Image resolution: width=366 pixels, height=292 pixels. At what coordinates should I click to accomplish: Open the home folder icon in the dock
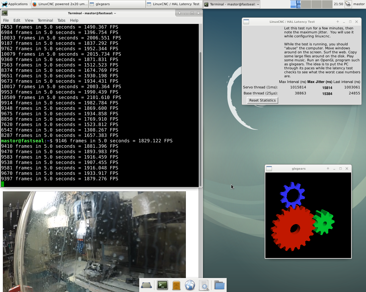[219, 285]
